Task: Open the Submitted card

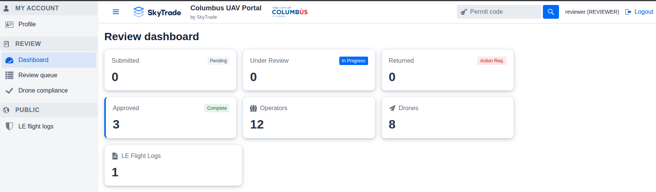Action: click(x=171, y=70)
